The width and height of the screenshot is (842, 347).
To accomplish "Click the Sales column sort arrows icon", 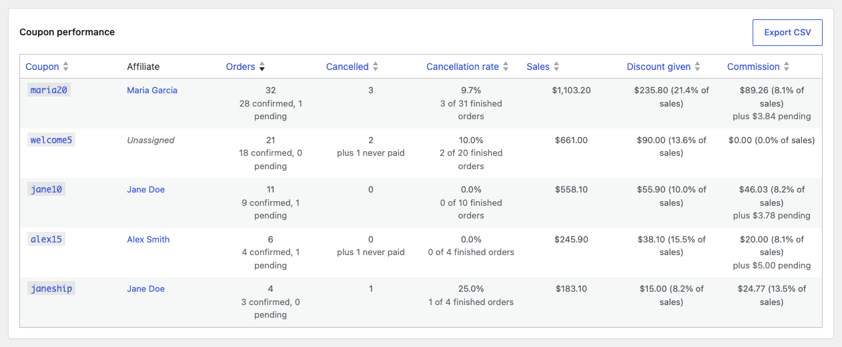I will [556, 67].
